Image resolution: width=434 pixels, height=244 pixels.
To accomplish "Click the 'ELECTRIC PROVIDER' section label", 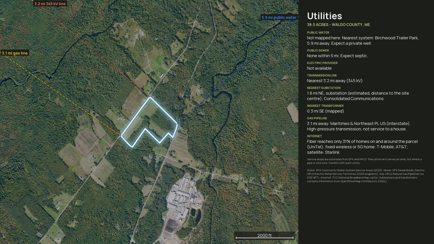I will point(322,63).
